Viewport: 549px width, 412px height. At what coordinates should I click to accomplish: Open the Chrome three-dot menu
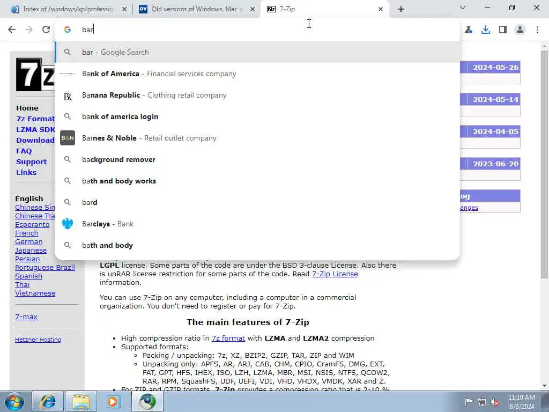click(537, 30)
